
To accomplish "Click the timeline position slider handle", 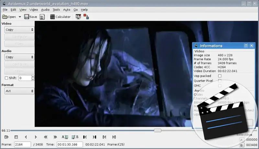I will [x=158, y=131].
